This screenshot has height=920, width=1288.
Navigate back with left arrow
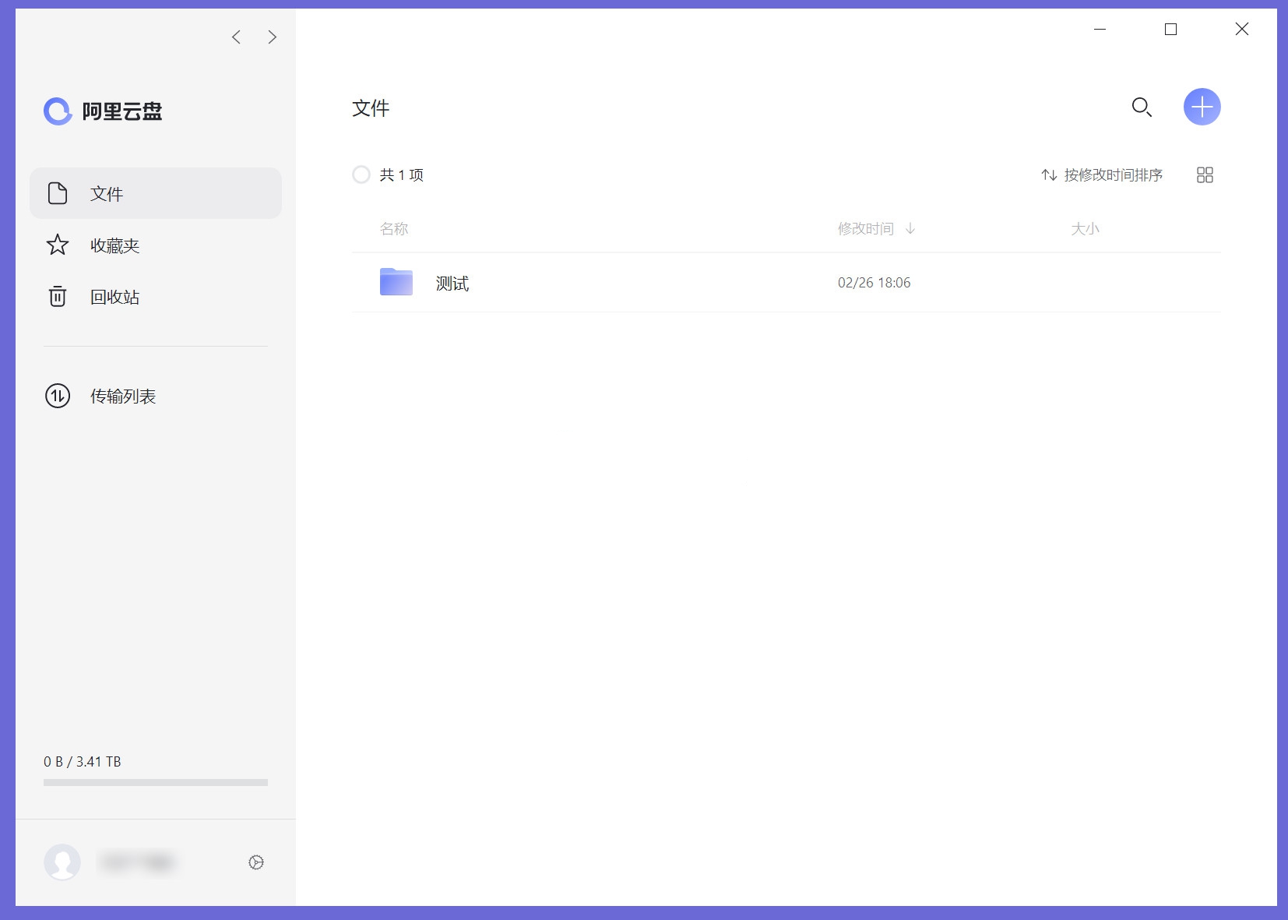pyautogui.click(x=236, y=37)
